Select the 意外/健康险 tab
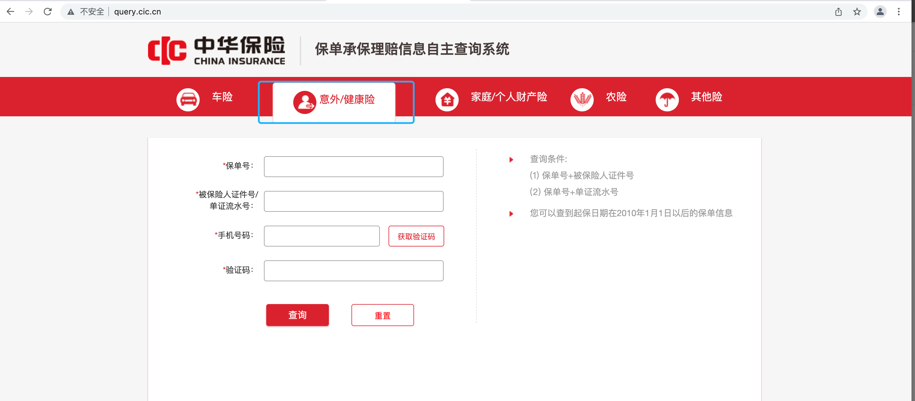915x401 pixels. (334, 102)
